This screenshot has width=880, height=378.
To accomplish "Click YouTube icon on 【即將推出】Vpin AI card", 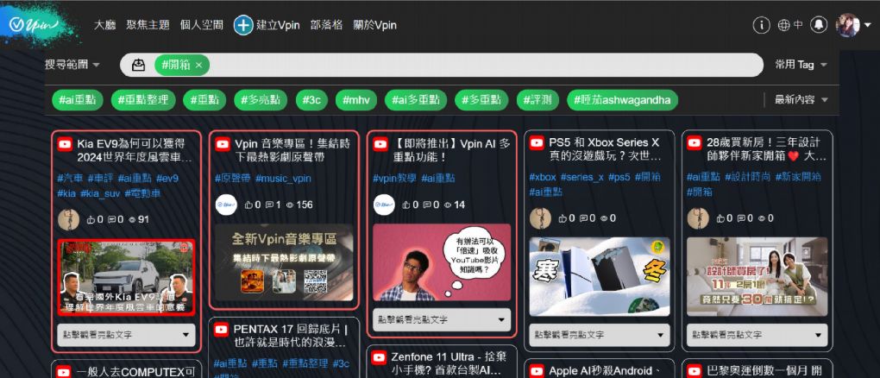I will click(x=381, y=145).
